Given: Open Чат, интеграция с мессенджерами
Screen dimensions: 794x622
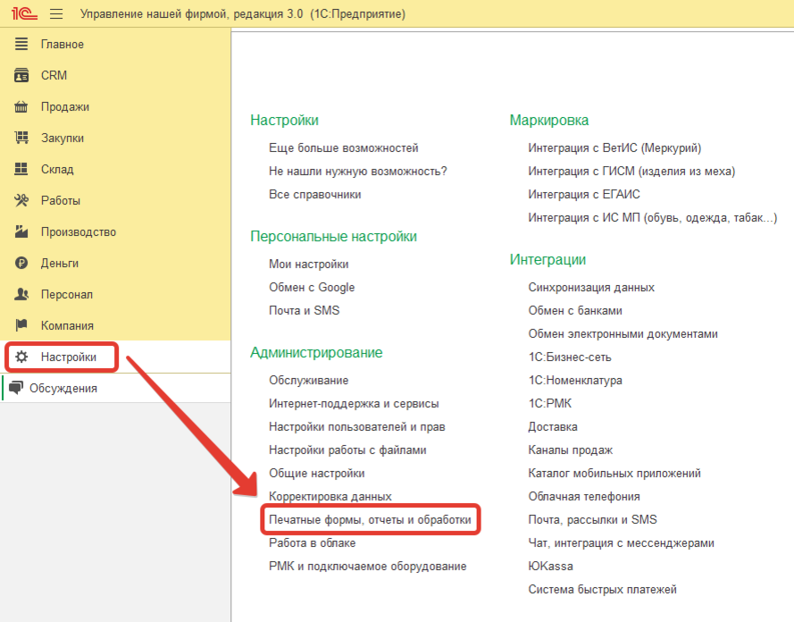Looking at the screenshot, I should pos(621,543).
